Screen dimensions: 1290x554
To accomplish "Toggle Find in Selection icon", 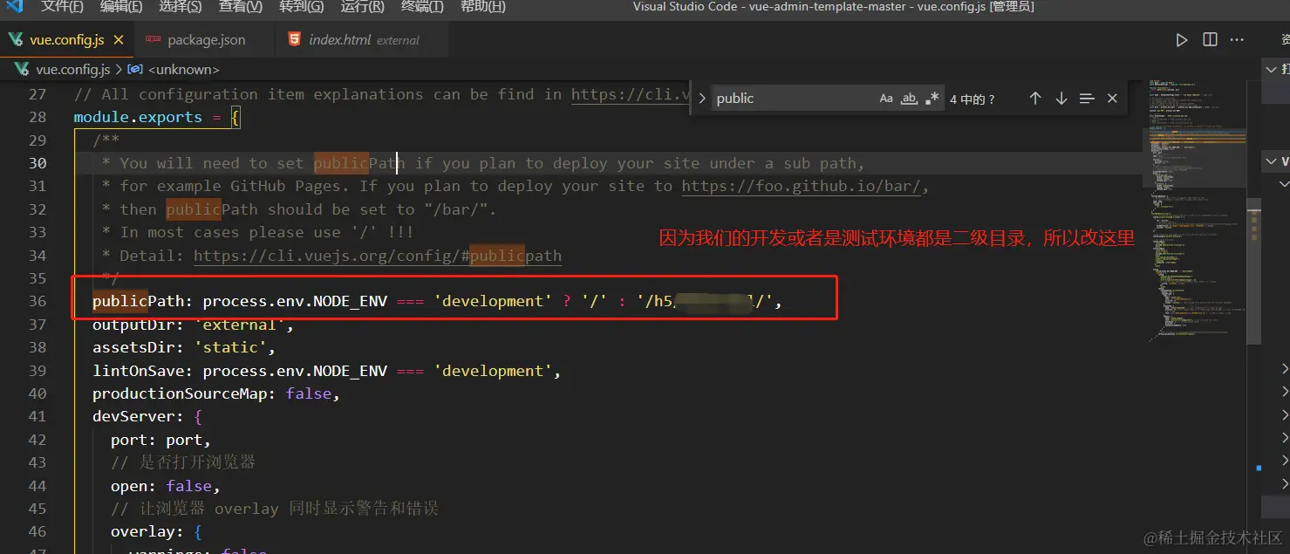I will 1087,99.
